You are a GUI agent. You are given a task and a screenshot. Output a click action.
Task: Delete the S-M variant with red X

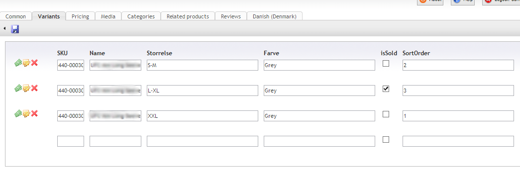click(34, 63)
